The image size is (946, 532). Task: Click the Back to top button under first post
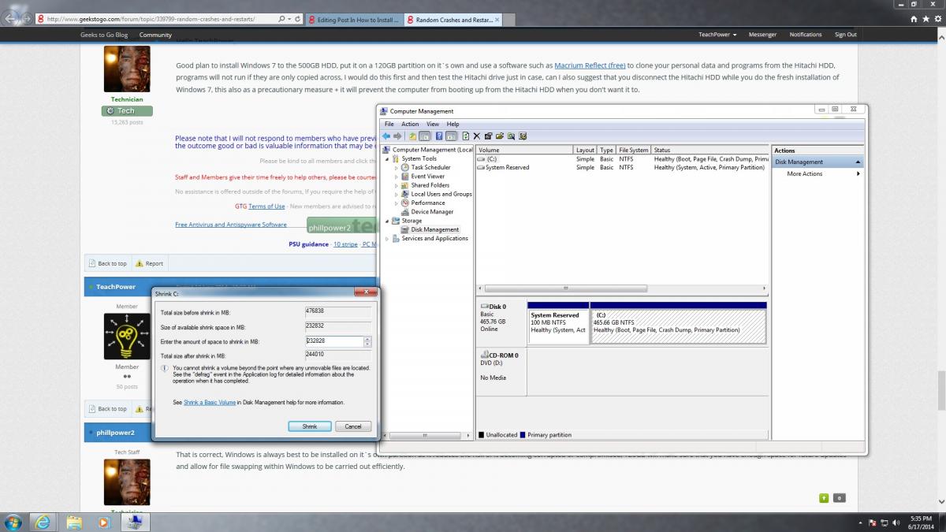(x=108, y=263)
